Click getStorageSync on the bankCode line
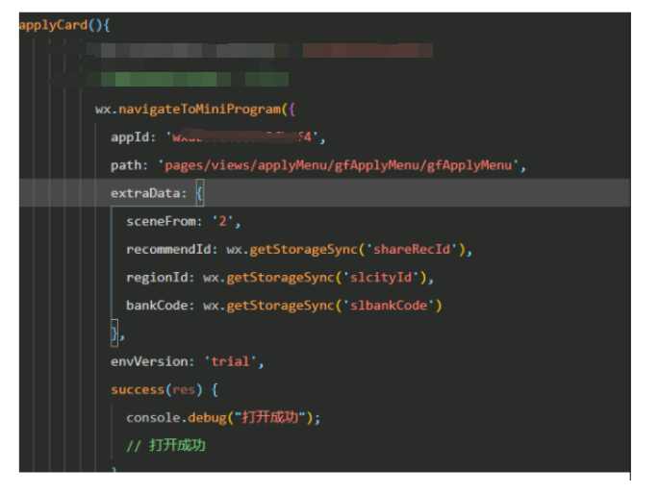Image resolution: width=659 pixels, height=493 pixels. (280, 306)
